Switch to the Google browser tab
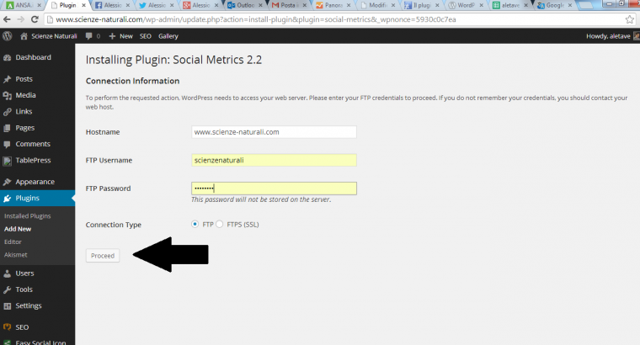640x345 pixels. point(554,5)
